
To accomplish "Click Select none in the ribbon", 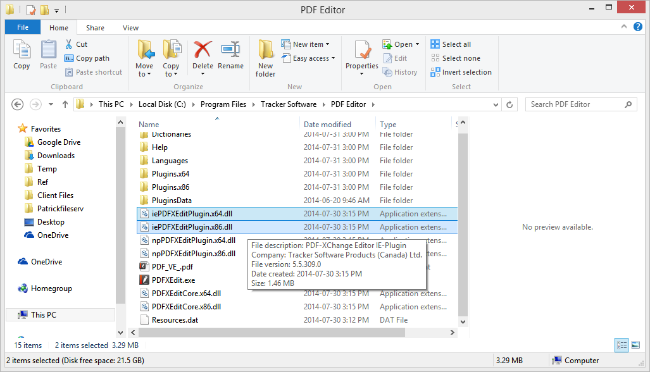I will point(455,58).
